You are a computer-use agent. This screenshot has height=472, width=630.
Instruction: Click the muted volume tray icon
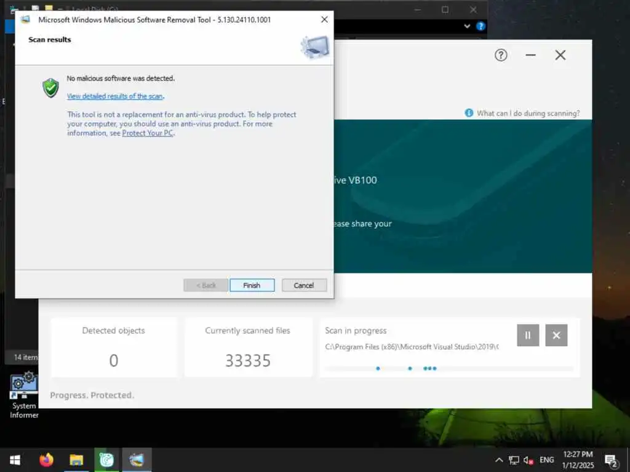point(528,460)
